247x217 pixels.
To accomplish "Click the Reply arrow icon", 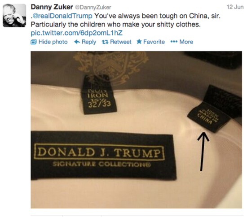I will [77, 42].
